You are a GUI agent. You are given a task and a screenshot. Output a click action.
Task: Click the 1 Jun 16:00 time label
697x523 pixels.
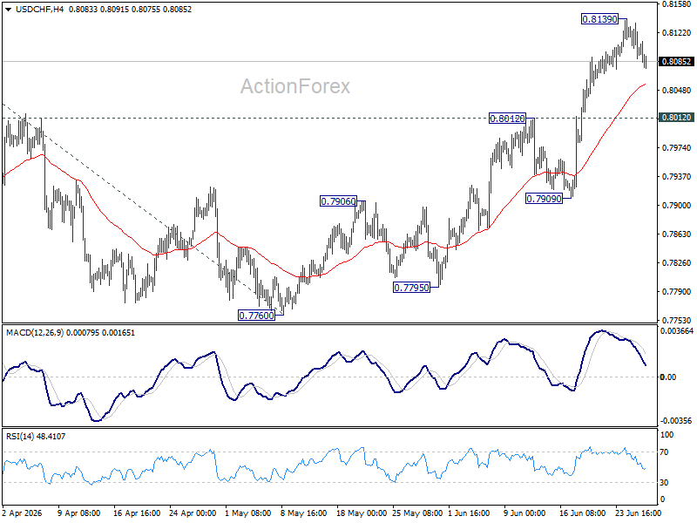(469, 513)
